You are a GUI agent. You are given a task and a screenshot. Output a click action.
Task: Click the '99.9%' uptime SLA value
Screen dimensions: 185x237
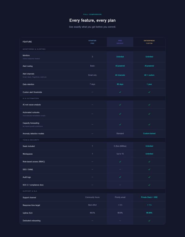tap(120, 213)
